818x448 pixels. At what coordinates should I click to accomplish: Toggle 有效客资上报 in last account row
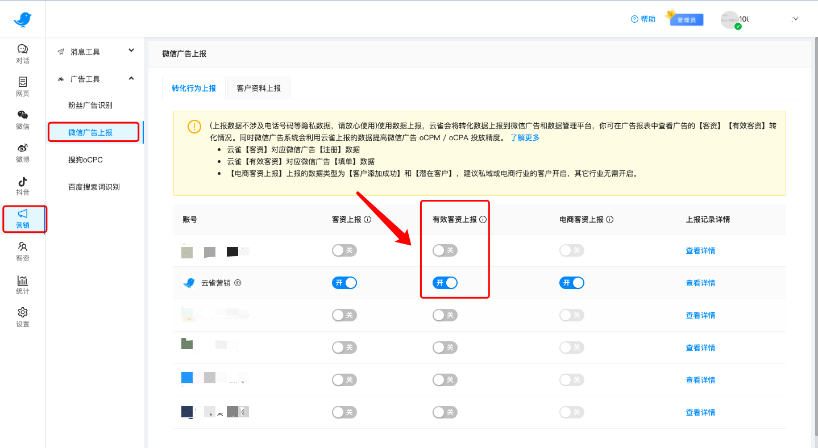[445, 412]
